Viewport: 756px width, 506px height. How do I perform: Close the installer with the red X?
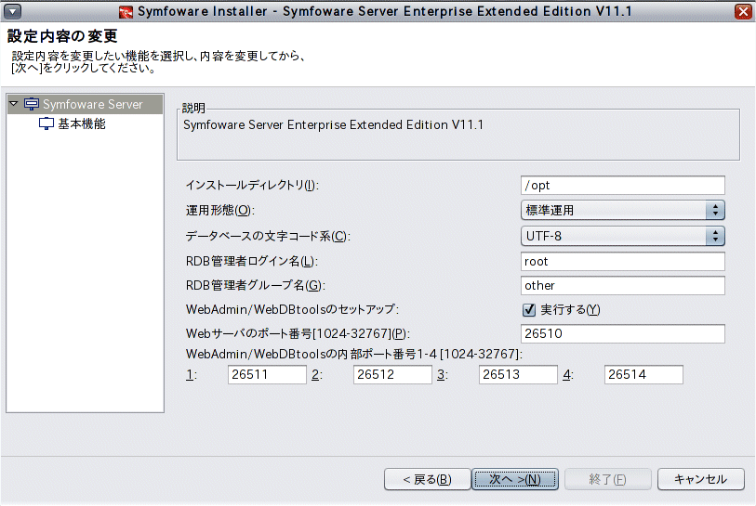pyautogui.click(x=743, y=11)
